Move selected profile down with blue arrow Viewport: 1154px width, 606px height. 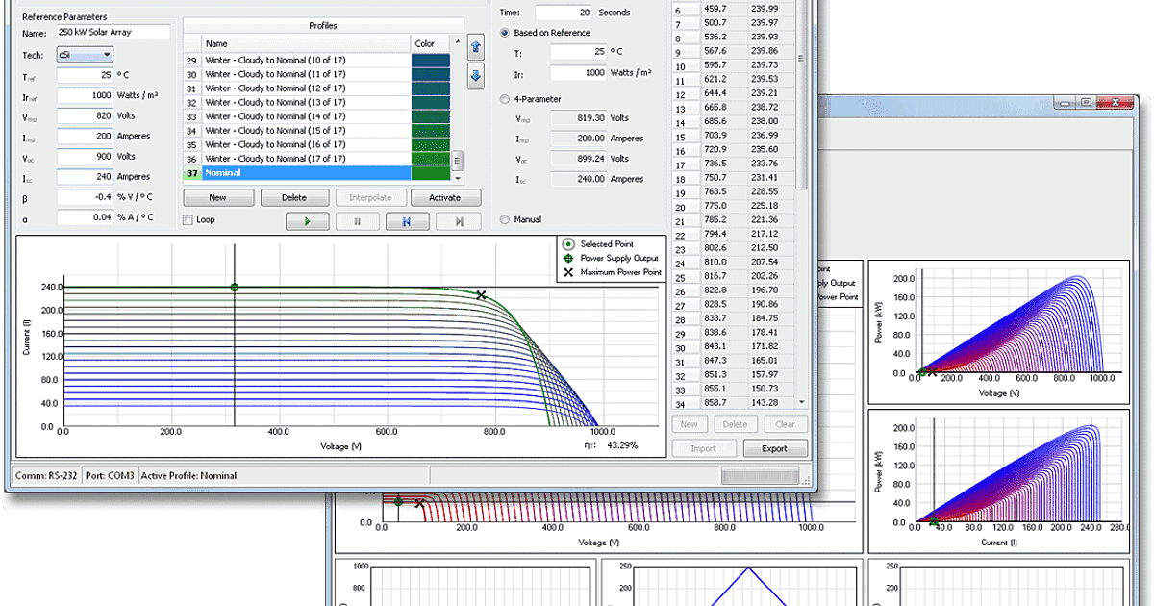475,77
